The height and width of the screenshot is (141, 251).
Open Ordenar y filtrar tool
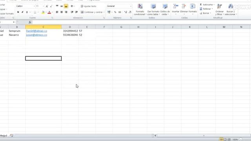tap(220, 9)
